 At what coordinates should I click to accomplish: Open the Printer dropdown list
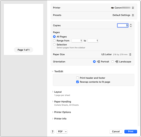133,8
